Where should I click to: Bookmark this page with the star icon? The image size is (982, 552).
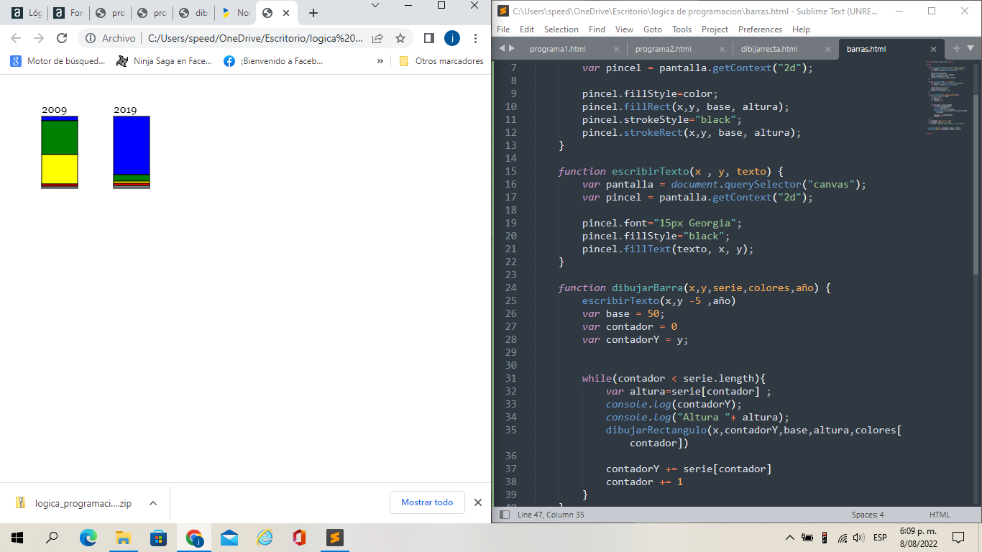[x=400, y=38]
